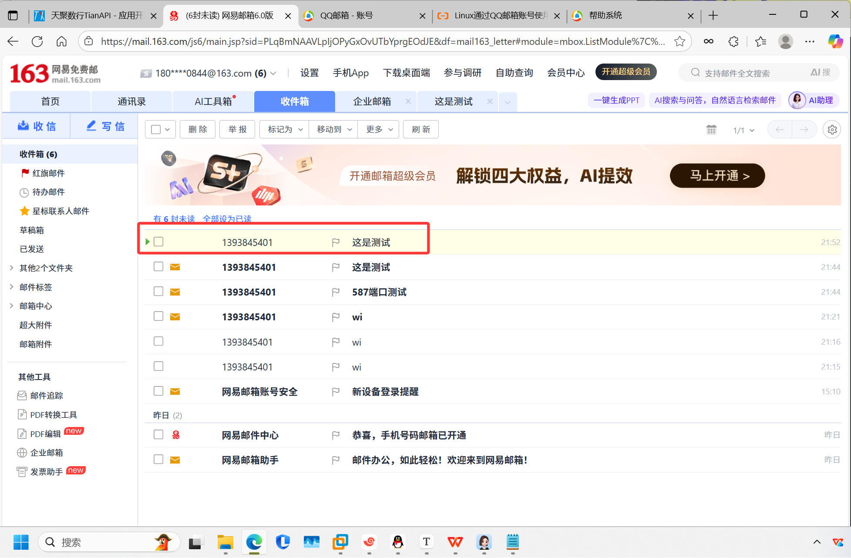Viewport: 851px width, 558px height.
Task: Click the calendar icon near page indicator
Action: (x=711, y=130)
